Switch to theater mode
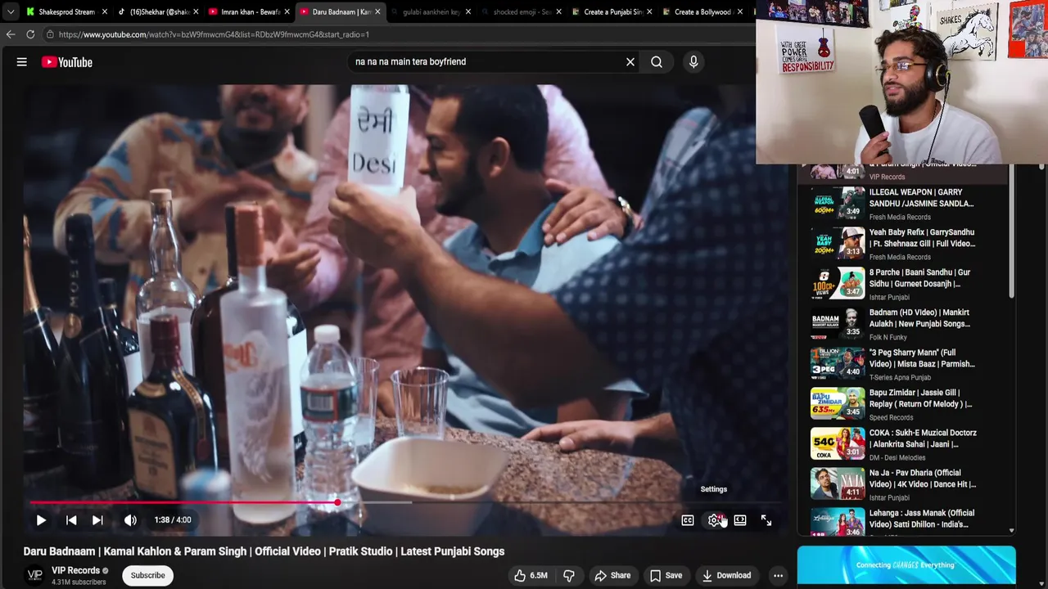 pyautogui.click(x=740, y=520)
